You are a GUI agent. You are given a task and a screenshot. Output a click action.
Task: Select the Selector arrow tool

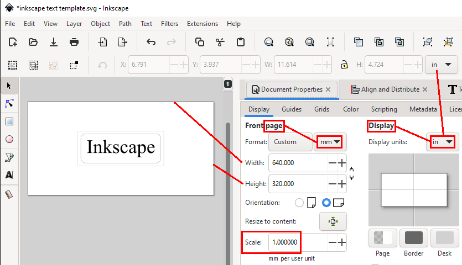pos(9,86)
